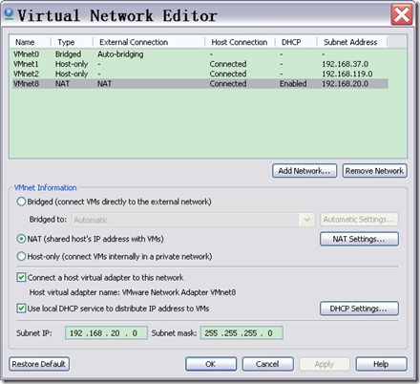
Task: Click subnet address 192.168.20.0 in list
Action: click(x=346, y=84)
